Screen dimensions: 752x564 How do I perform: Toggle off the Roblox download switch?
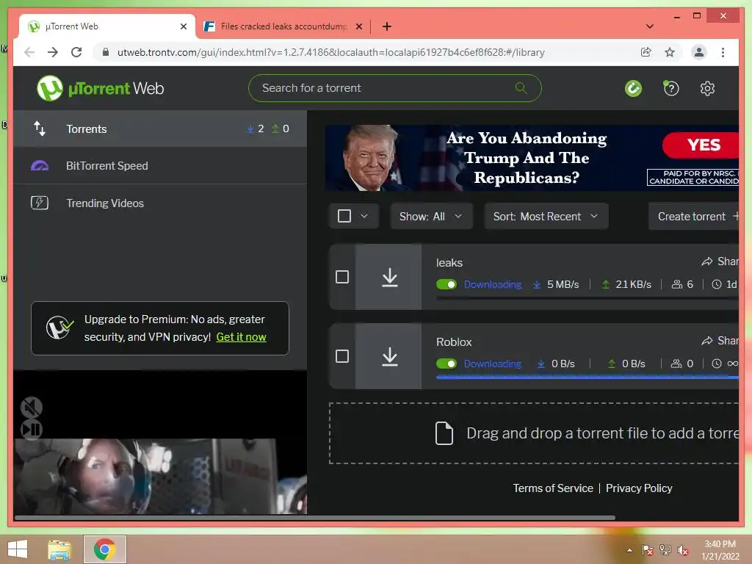[446, 364]
